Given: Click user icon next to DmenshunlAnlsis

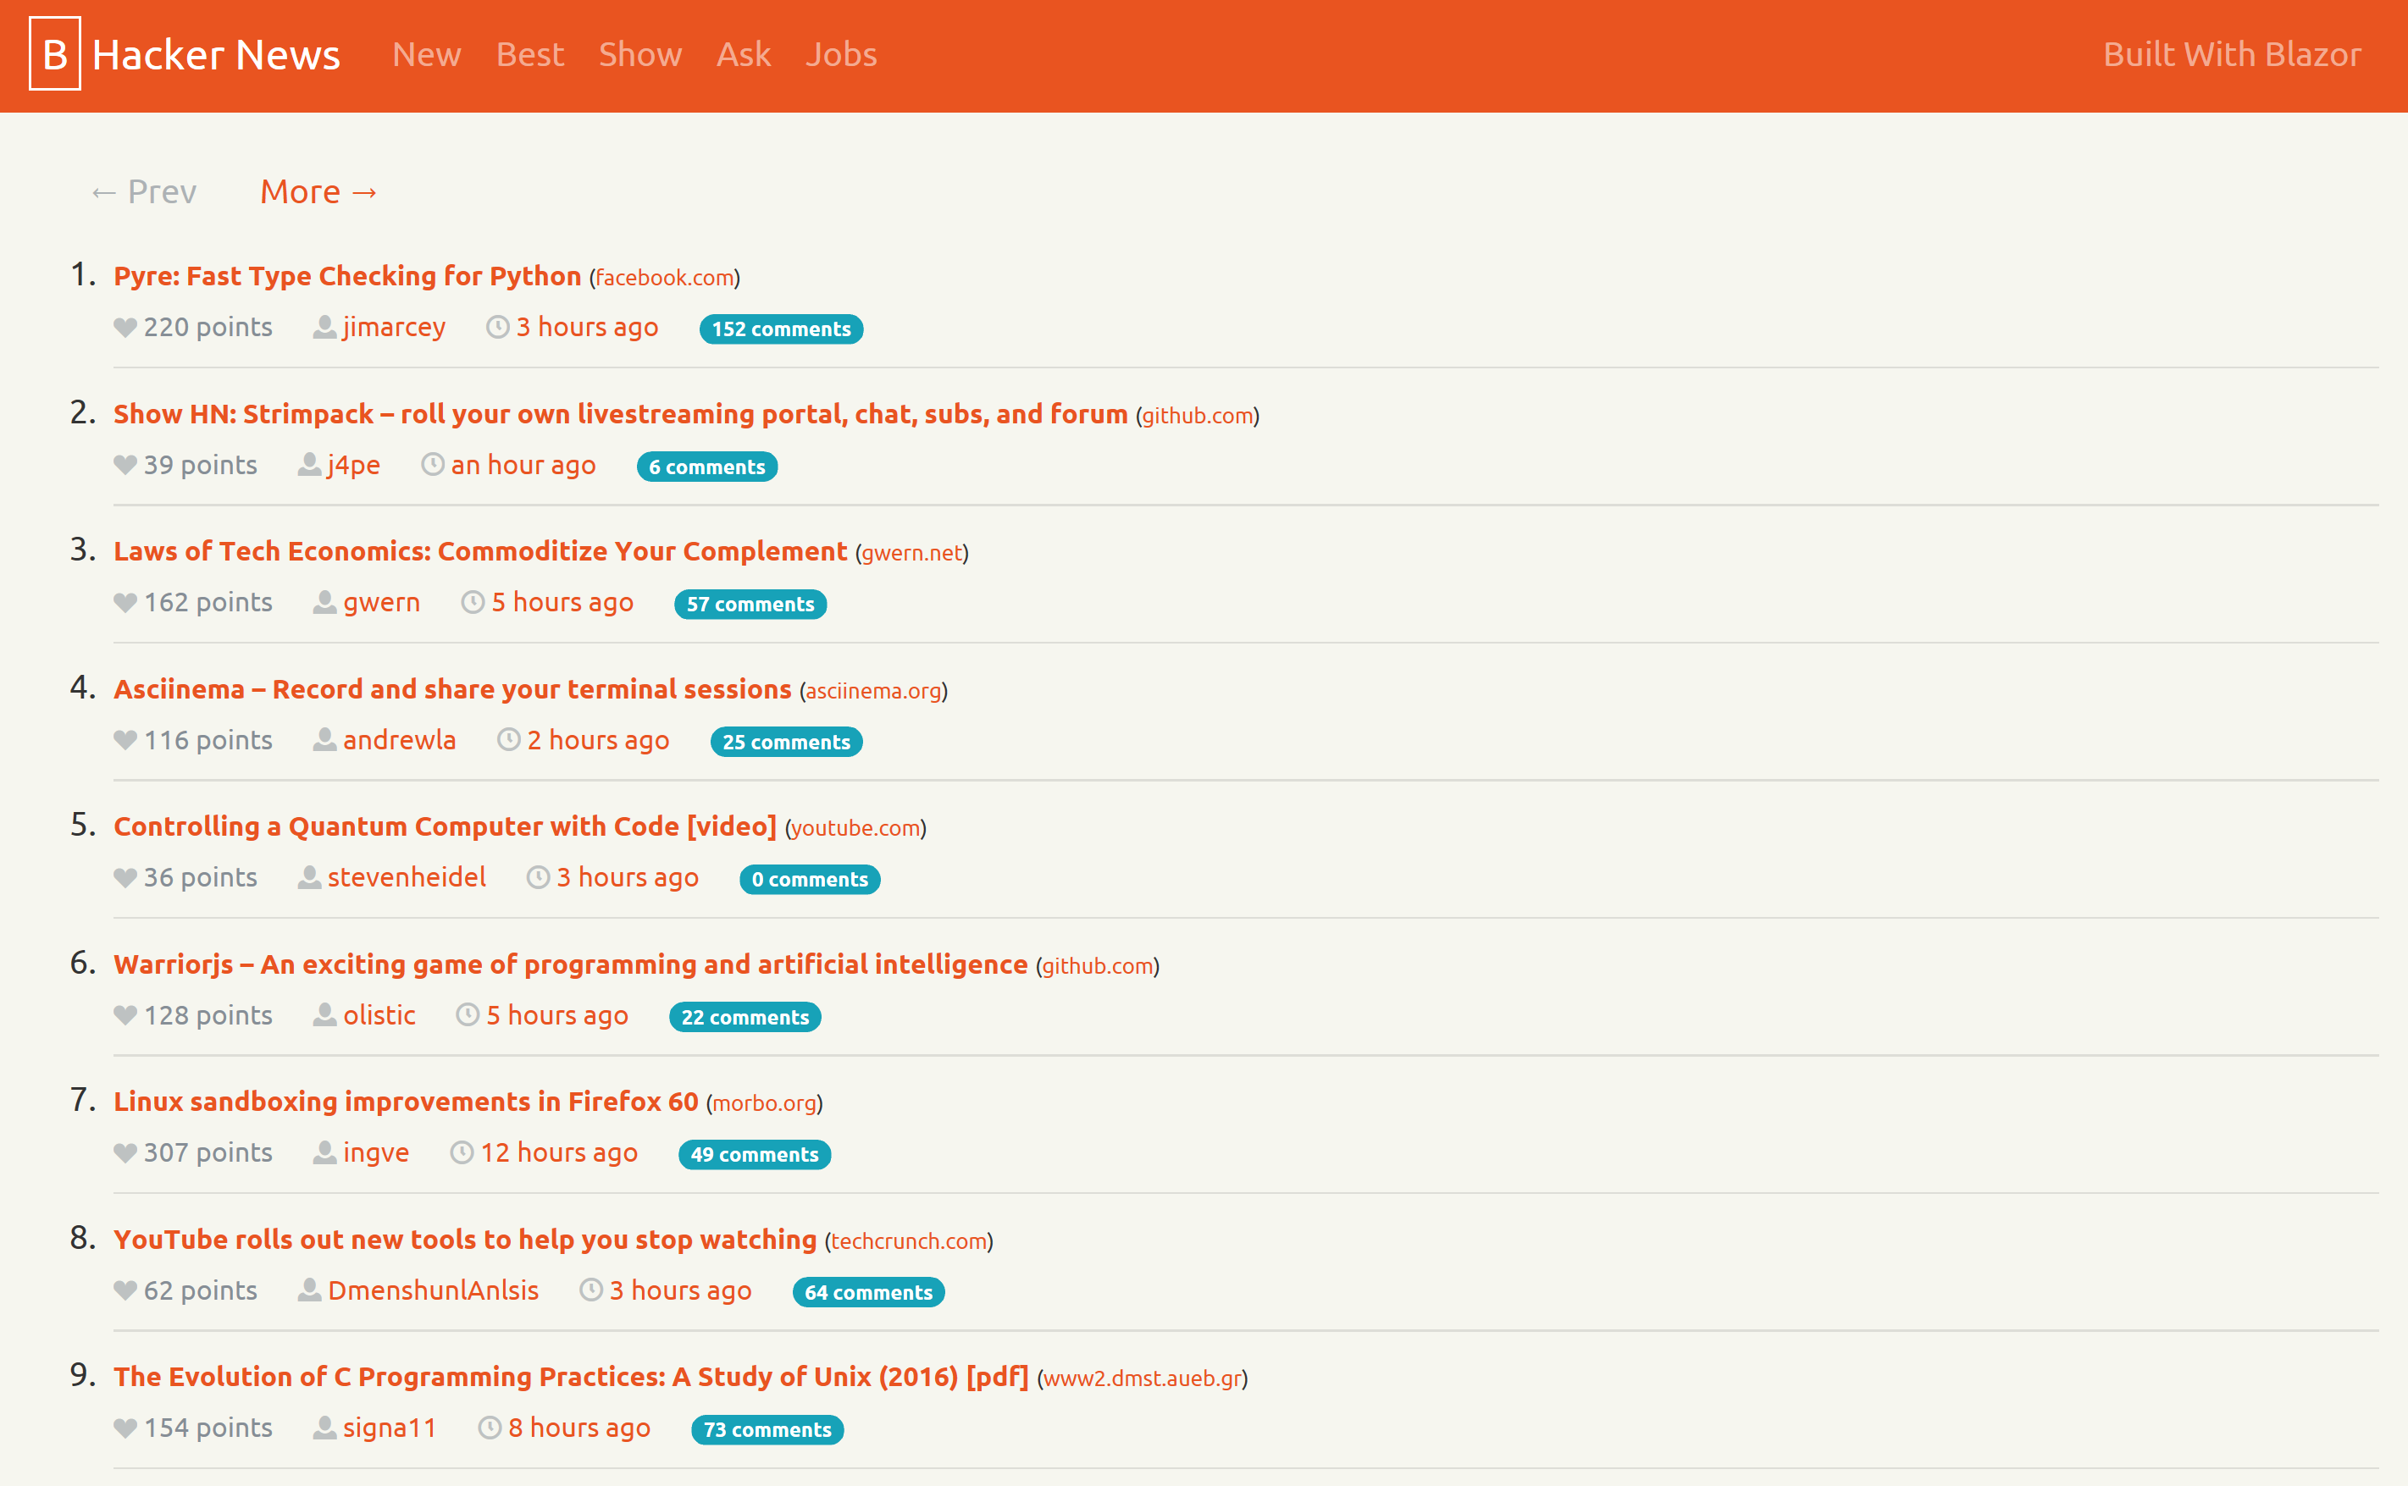Looking at the screenshot, I should pyautogui.click(x=310, y=1290).
